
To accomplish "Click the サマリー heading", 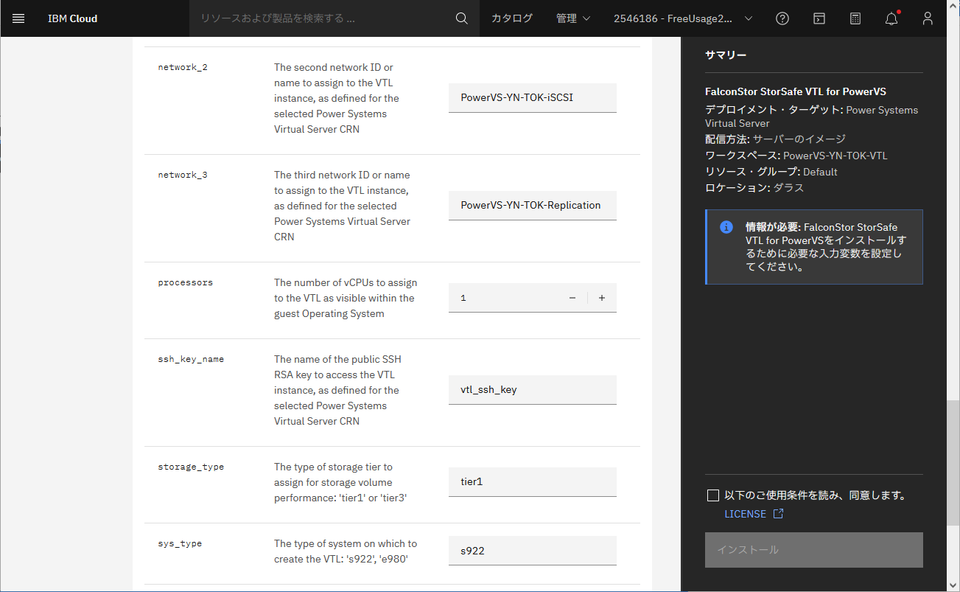I will 726,55.
